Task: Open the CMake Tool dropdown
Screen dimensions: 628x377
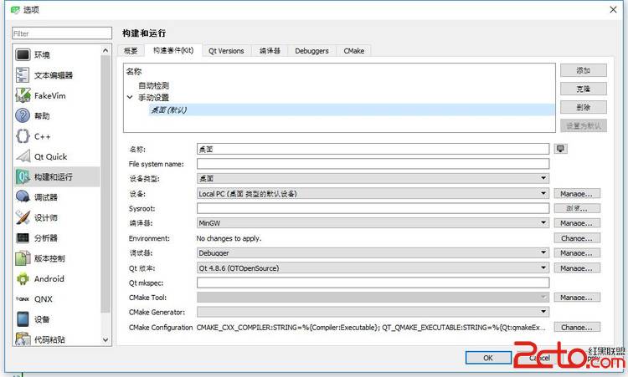Action: point(373,297)
